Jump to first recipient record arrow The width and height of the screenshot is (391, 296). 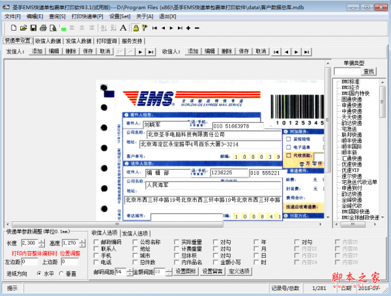(x=276, y=52)
